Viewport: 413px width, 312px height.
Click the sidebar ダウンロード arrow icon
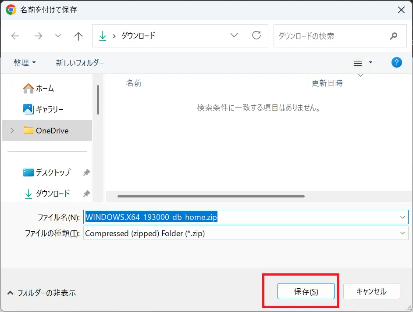pyautogui.click(x=28, y=194)
